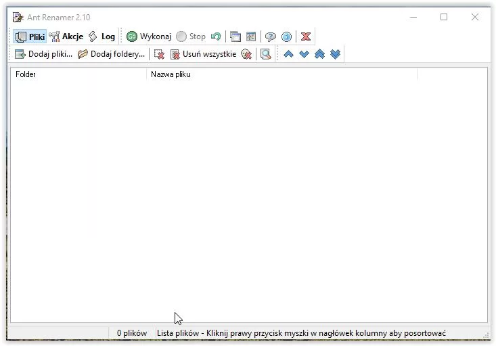Move selection up with single arrow
The width and height of the screenshot is (496, 346).
(288, 54)
